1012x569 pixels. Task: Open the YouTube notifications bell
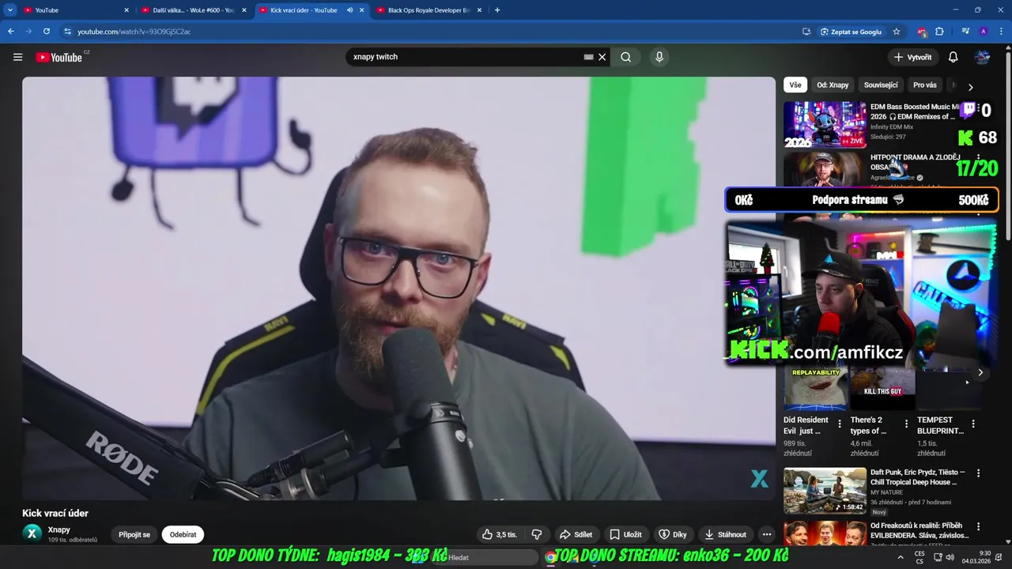click(x=953, y=57)
